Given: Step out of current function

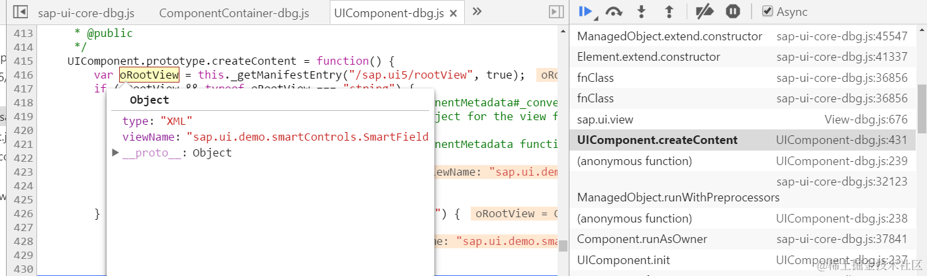Looking at the screenshot, I should coord(669,11).
